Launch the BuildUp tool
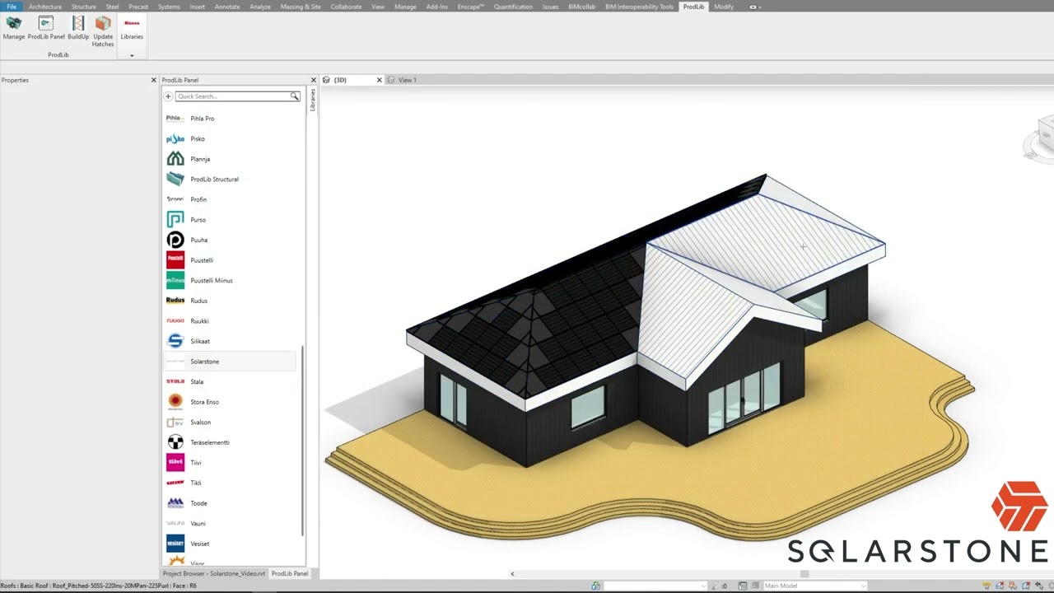 (x=78, y=28)
